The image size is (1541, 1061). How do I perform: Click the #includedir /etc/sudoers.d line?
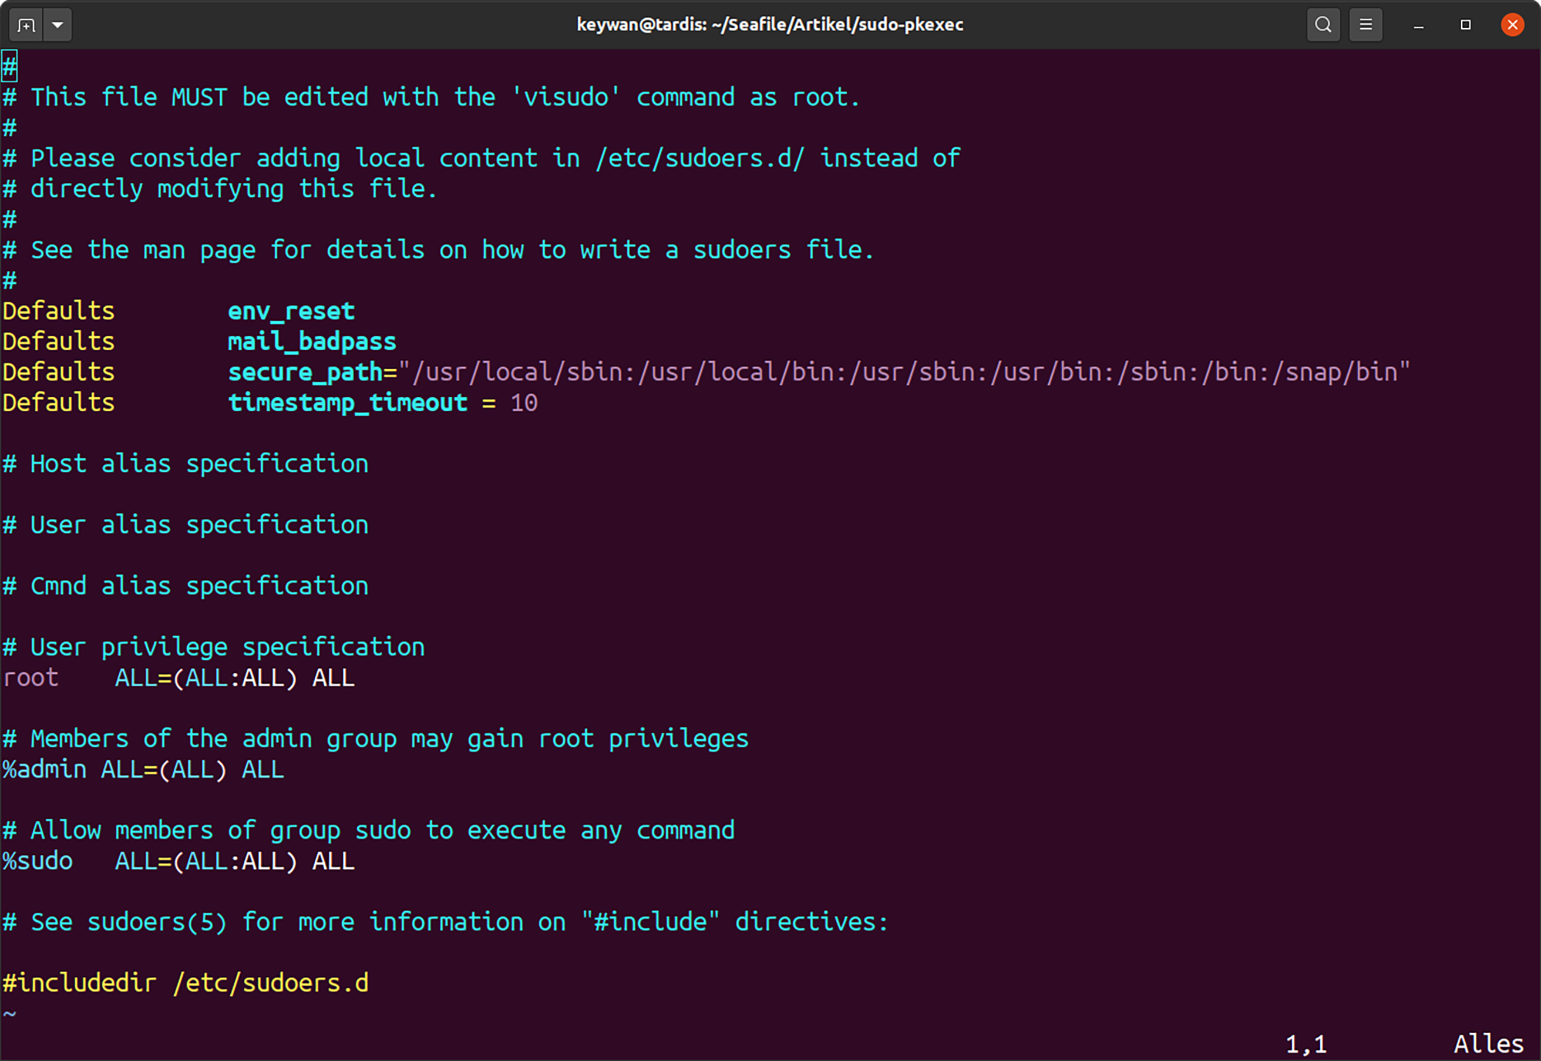point(186,982)
